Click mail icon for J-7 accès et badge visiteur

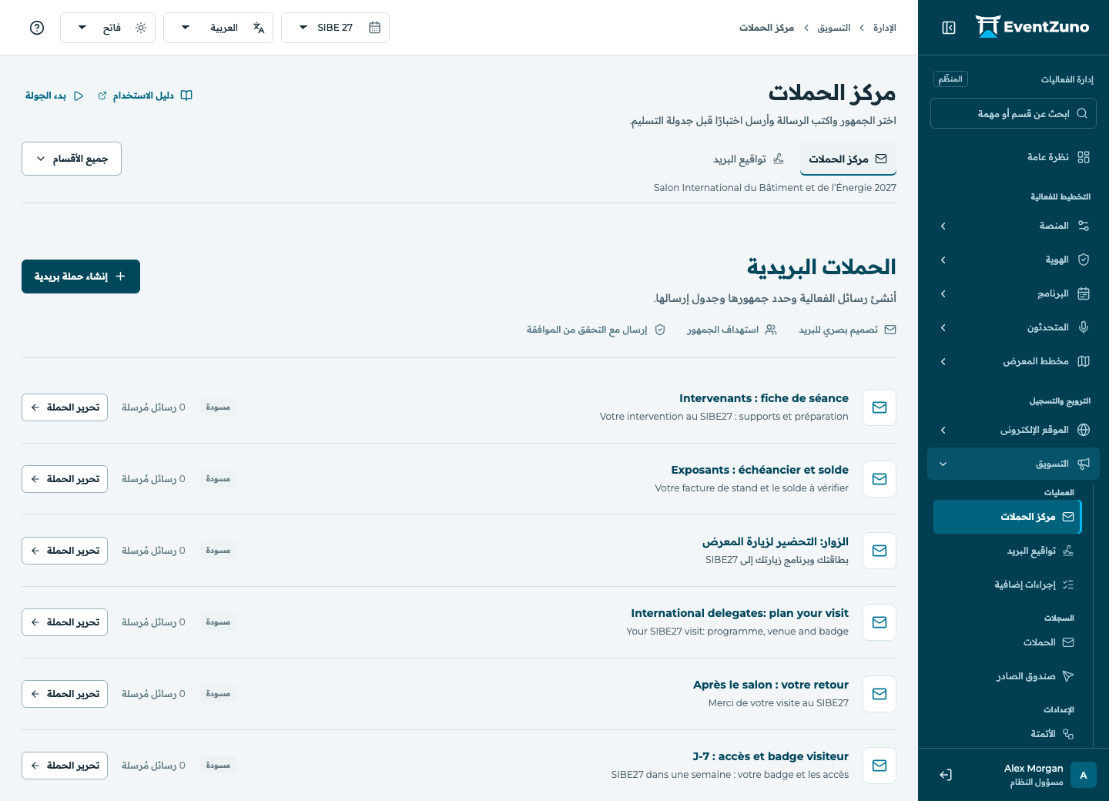pos(879,766)
